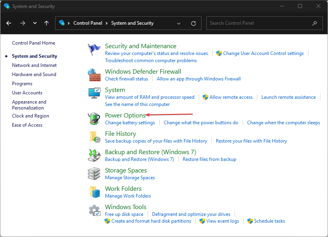This screenshot has width=328, height=237.
Task: Click the System monitor icon
Action: (94, 94)
